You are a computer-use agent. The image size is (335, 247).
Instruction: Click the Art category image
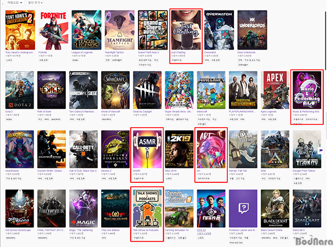pyautogui.click(x=211, y=149)
